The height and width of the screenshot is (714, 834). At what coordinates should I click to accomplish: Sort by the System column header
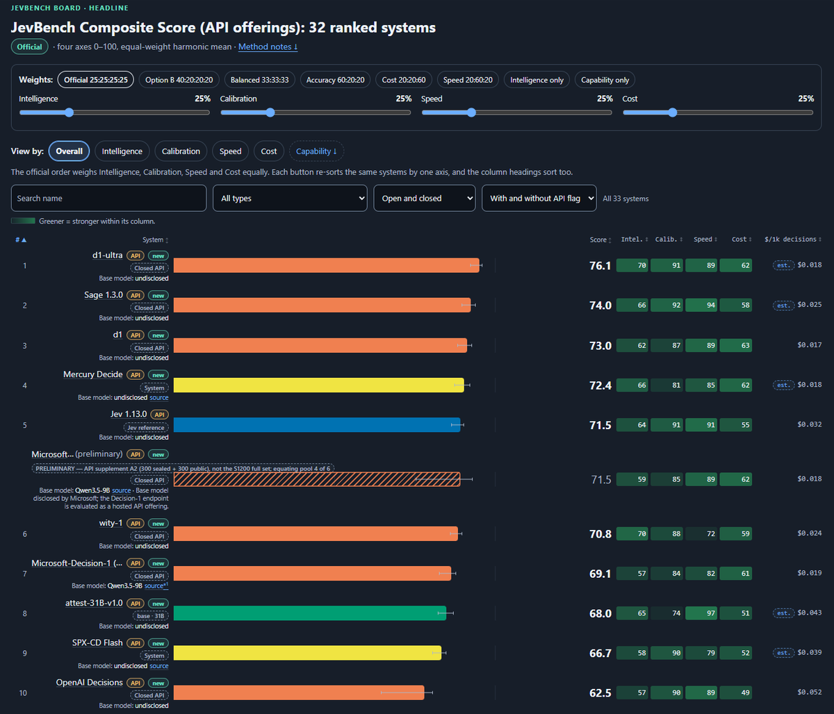point(155,240)
